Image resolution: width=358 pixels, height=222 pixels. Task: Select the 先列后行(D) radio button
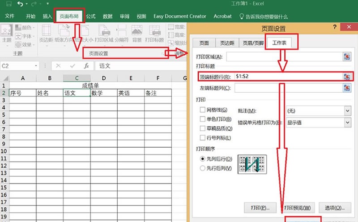click(202, 159)
